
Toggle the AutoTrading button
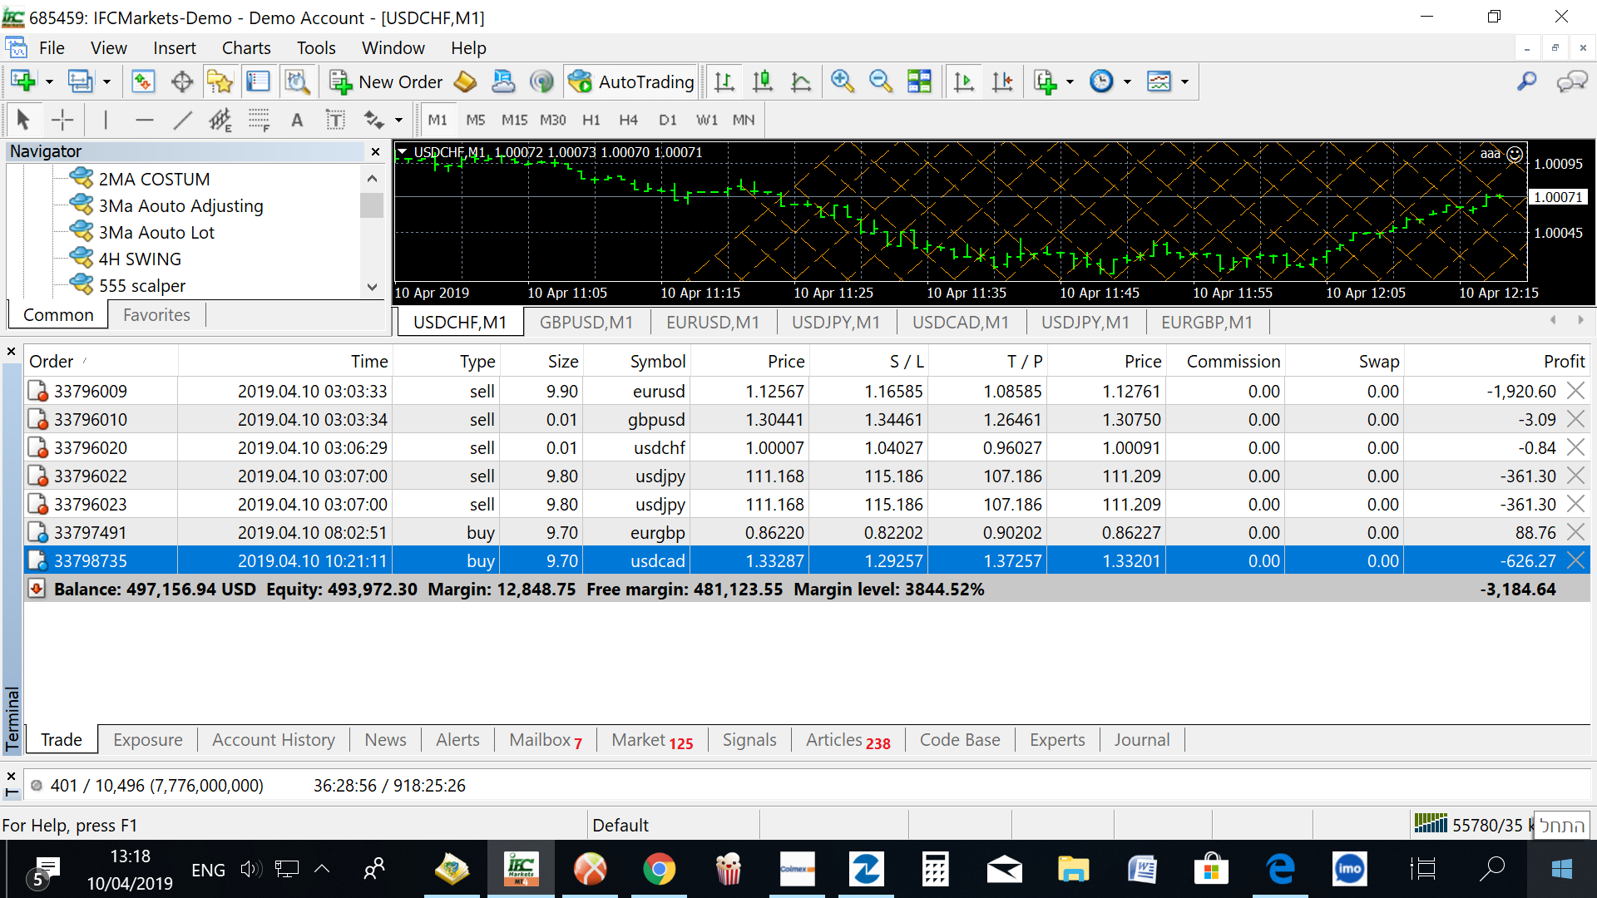631,81
